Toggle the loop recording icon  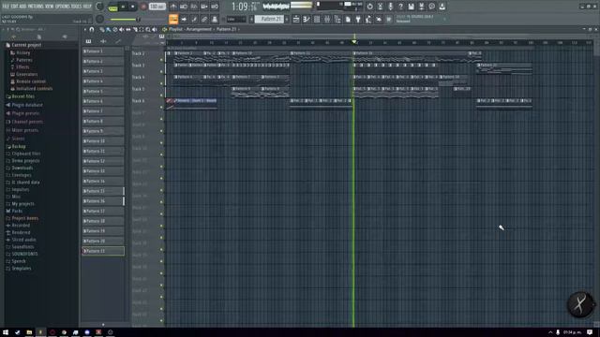tap(215, 7)
